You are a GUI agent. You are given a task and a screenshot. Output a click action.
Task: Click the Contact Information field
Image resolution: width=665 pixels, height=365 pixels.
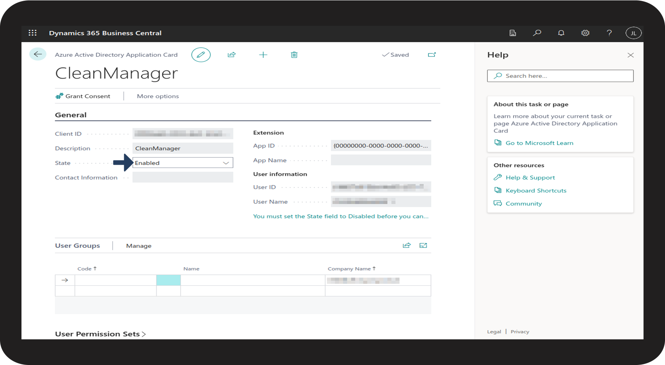click(x=183, y=177)
